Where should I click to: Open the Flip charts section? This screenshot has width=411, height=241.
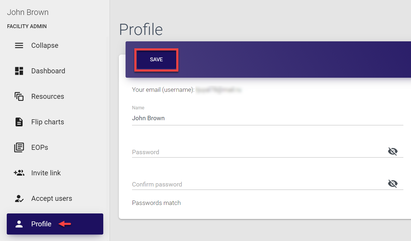pos(48,122)
